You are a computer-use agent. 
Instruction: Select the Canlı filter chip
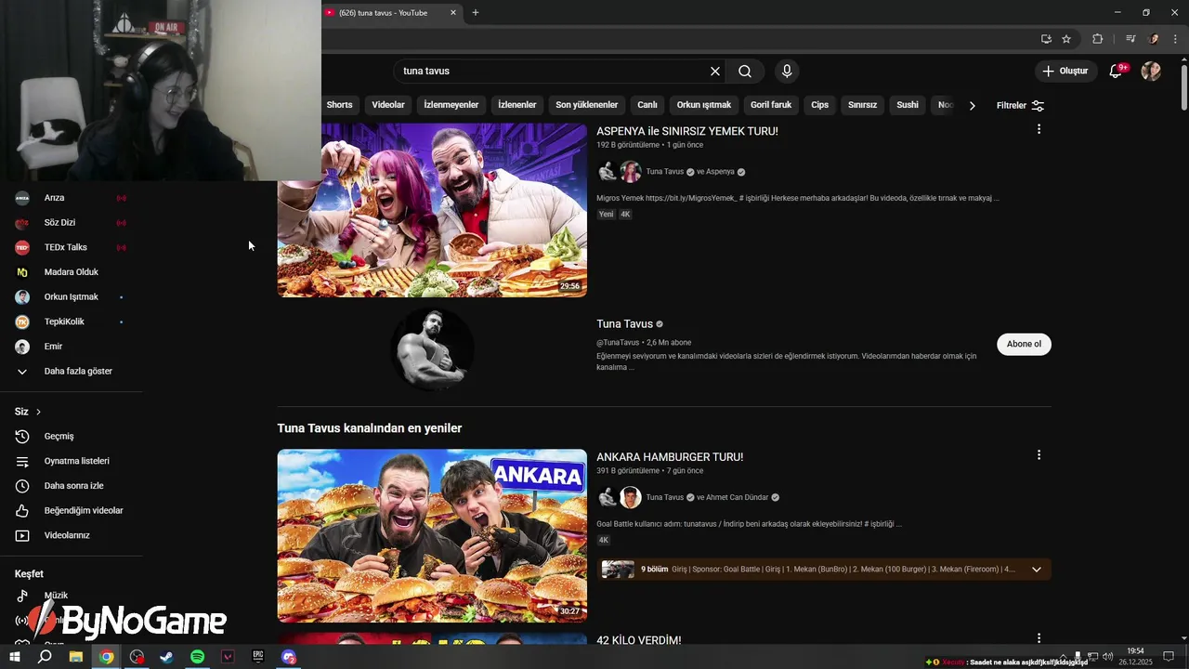click(x=647, y=105)
